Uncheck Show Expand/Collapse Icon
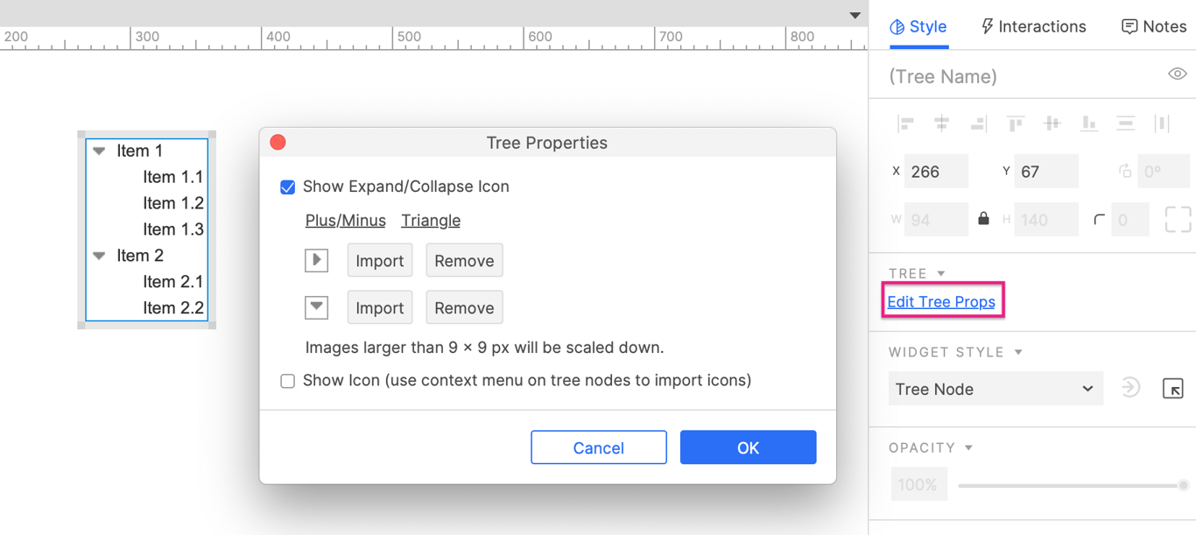 click(x=287, y=187)
